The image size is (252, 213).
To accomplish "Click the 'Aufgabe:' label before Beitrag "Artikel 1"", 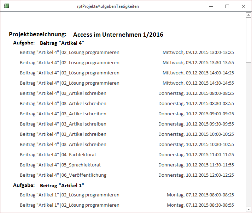I will [24, 185].
